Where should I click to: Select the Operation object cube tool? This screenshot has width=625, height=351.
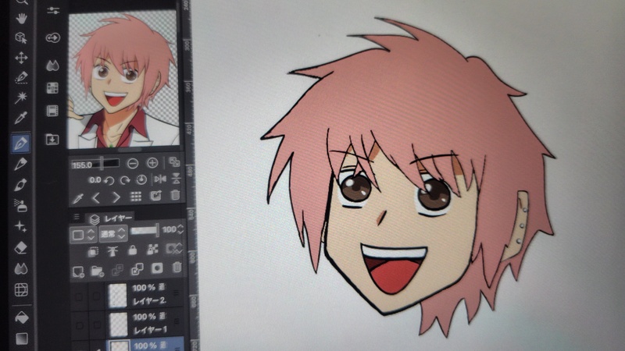21,37
